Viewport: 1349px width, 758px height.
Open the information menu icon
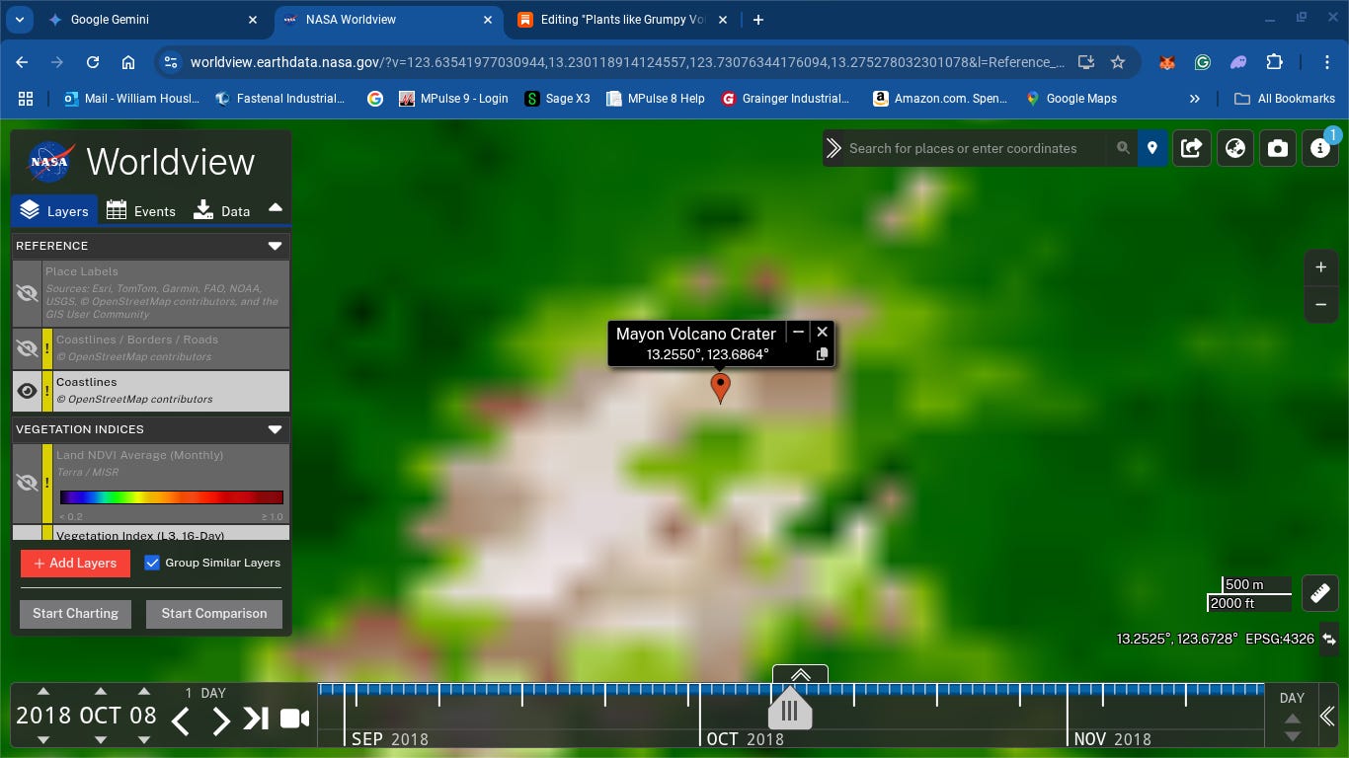[1320, 148]
